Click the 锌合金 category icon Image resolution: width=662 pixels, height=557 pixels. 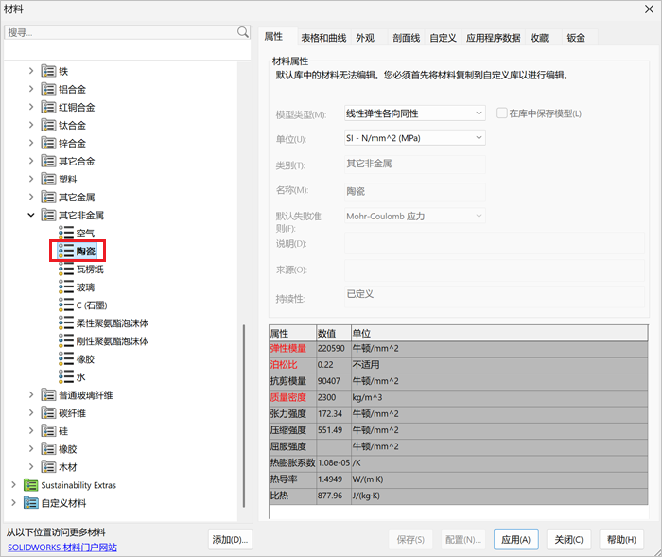[x=48, y=143]
